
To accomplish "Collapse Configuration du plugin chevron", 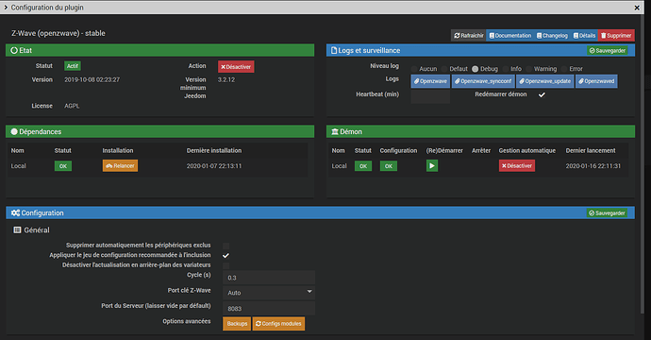I will [6, 7].
